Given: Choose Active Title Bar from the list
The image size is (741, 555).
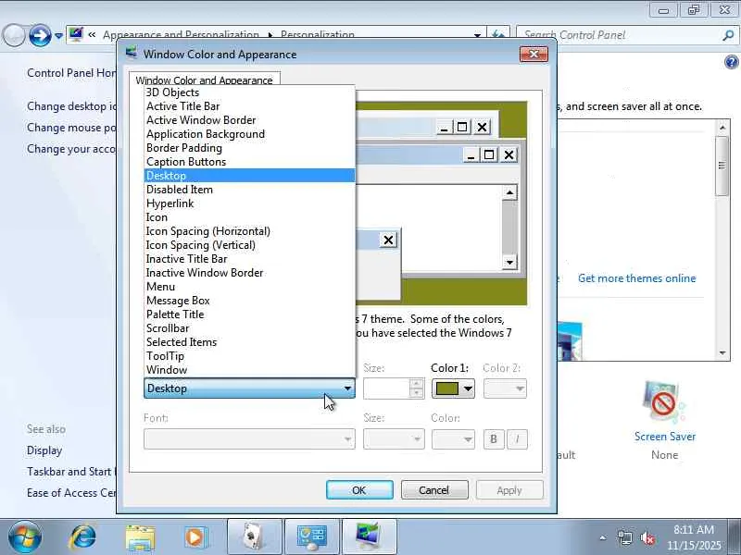Looking at the screenshot, I should (x=249, y=106).
